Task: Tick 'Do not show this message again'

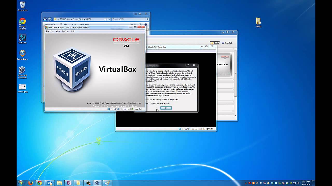Action: pos(158,103)
